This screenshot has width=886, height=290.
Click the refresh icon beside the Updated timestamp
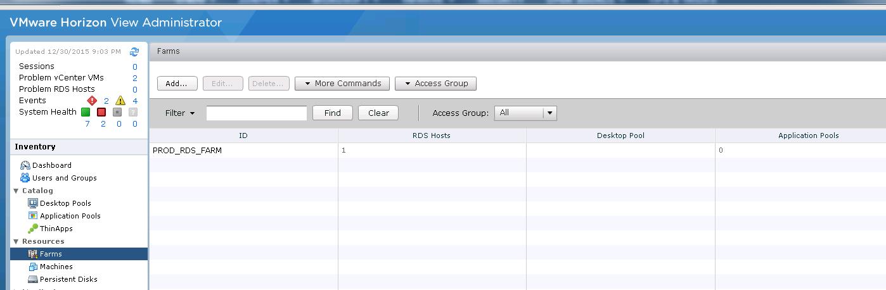pos(134,52)
